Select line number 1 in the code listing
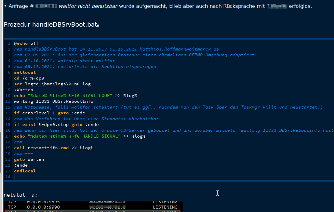Image resolution: width=334 pixels, height=212 pixels. (x=9, y=43)
